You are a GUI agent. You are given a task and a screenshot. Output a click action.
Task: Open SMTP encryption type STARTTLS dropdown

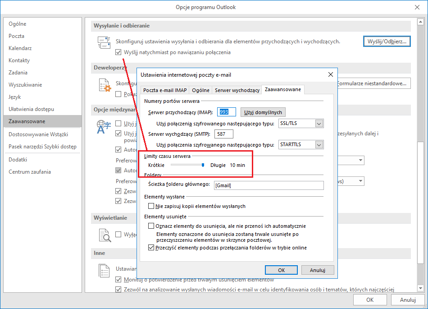tap(319, 144)
